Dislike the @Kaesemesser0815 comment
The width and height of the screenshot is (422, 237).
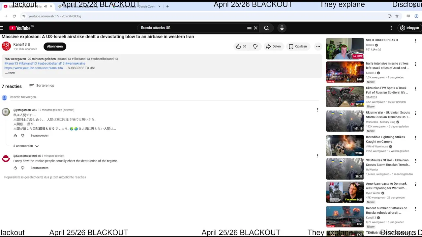point(23,168)
